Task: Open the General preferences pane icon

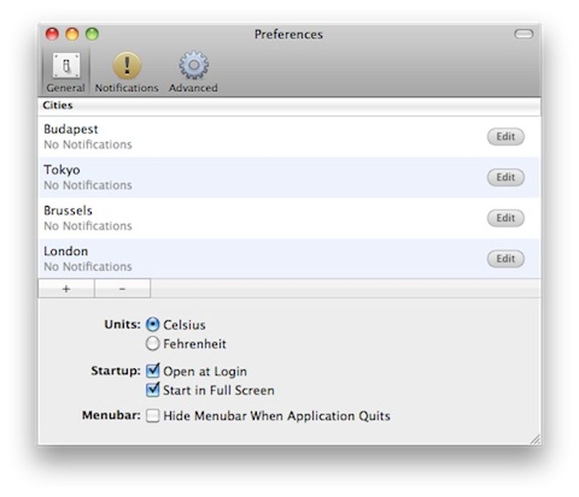Action: [x=66, y=66]
